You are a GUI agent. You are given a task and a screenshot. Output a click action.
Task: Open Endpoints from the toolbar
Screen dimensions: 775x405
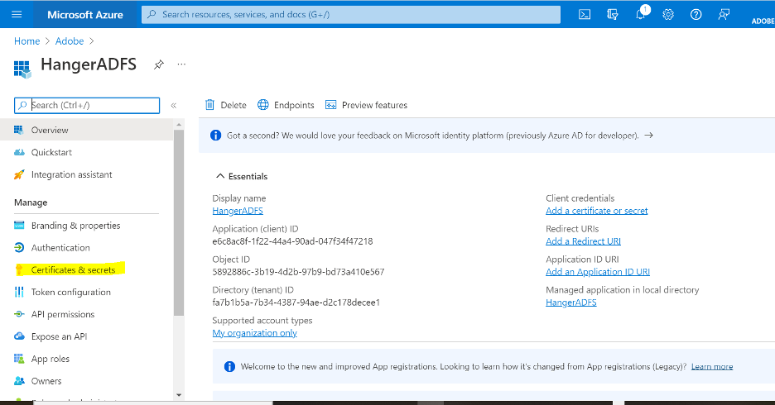pyautogui.click(x=286, y=105)
